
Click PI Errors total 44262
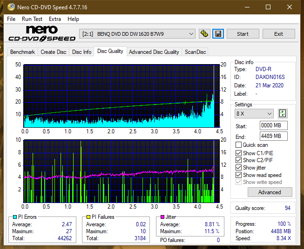[65, 238]
